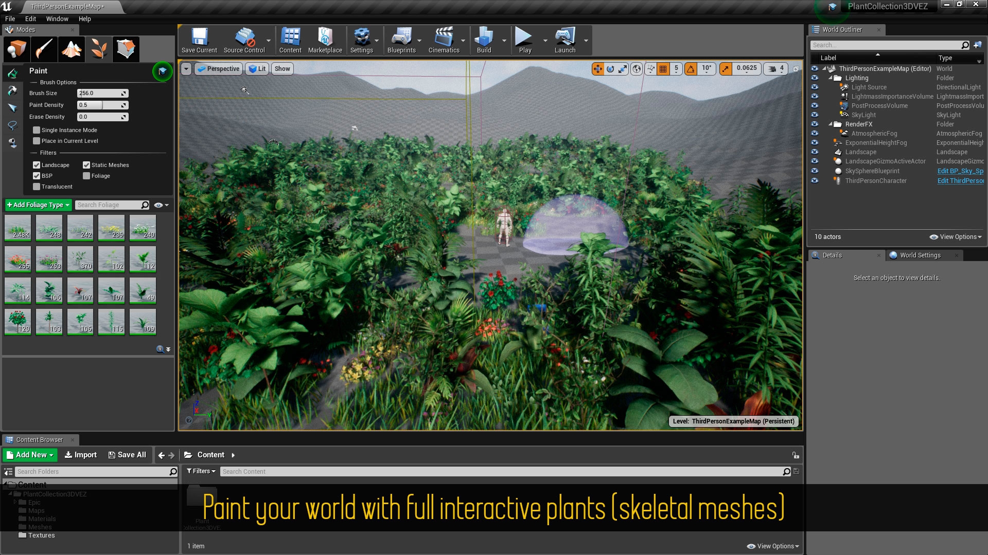Check the Foliage filter
Screen dimensions: 988x555
[x=86, y=176]
